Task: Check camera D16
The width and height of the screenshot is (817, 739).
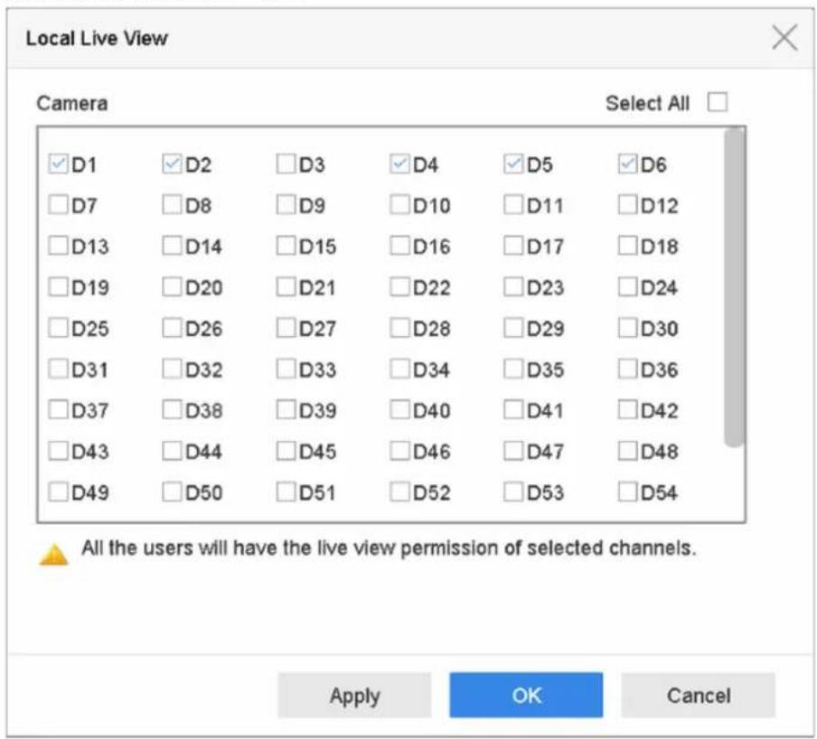Action: click(399, 246)
